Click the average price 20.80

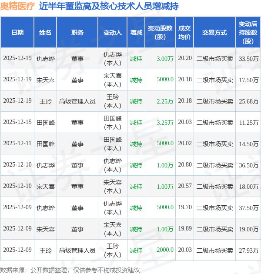point(185,164)
